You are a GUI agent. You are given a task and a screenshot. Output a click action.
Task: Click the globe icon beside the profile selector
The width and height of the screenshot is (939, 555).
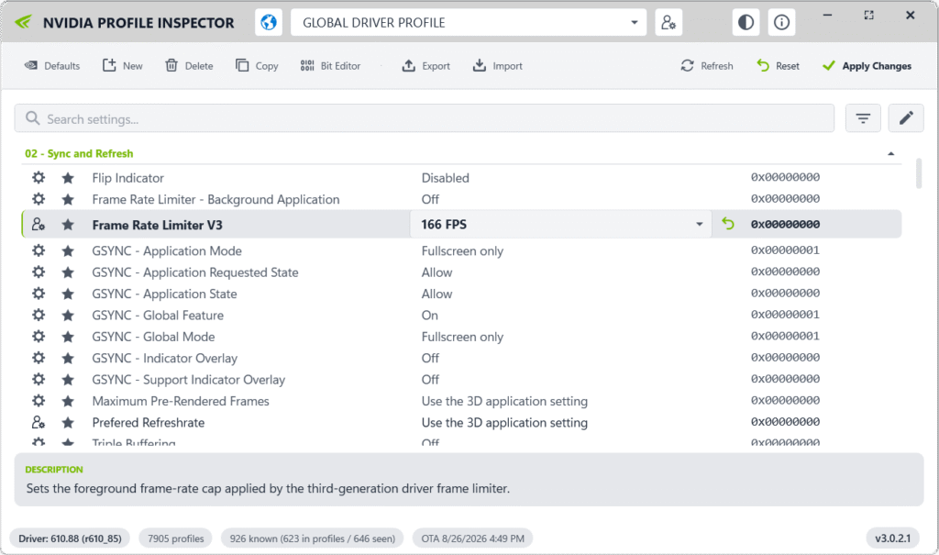[269, 23]
